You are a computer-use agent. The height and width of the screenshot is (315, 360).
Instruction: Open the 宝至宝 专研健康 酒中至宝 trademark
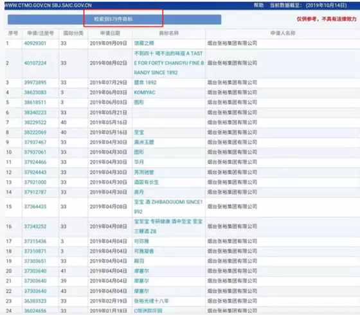tap(168, 226)
